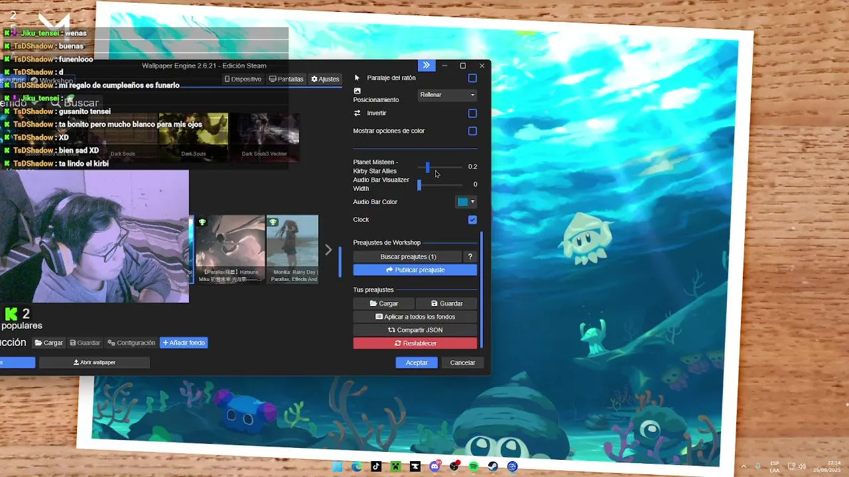Screen dimensions: 849x477
Task: Select the Dark Souls3 Vechter wallpaper thumbnail
Action: click(264, 136)
